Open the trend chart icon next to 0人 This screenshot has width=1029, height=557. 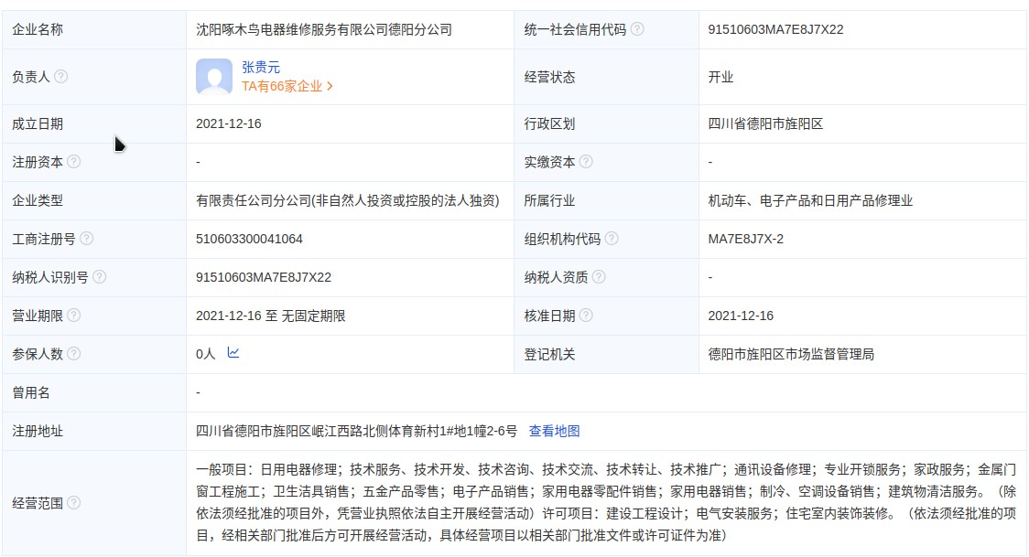pos(233,353)
